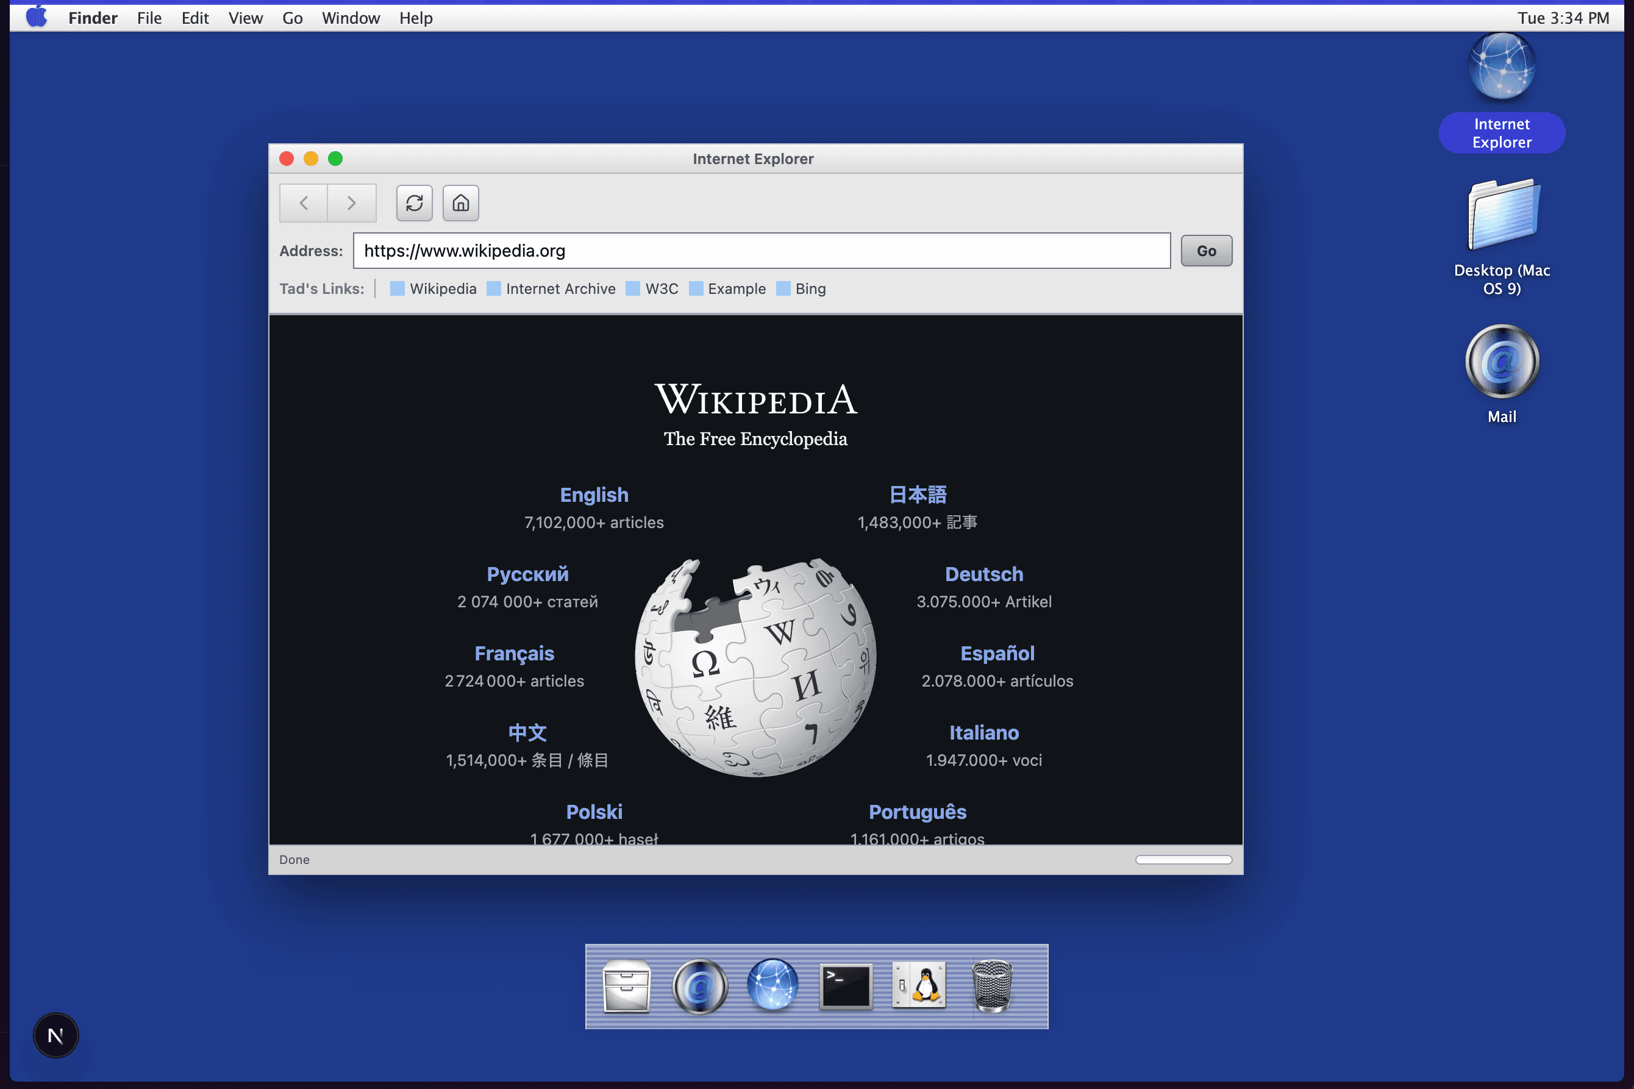The image size is (1634, 1089).
Task: Click the home icon in the browser toolbar
Action: [x=460, y=202]
